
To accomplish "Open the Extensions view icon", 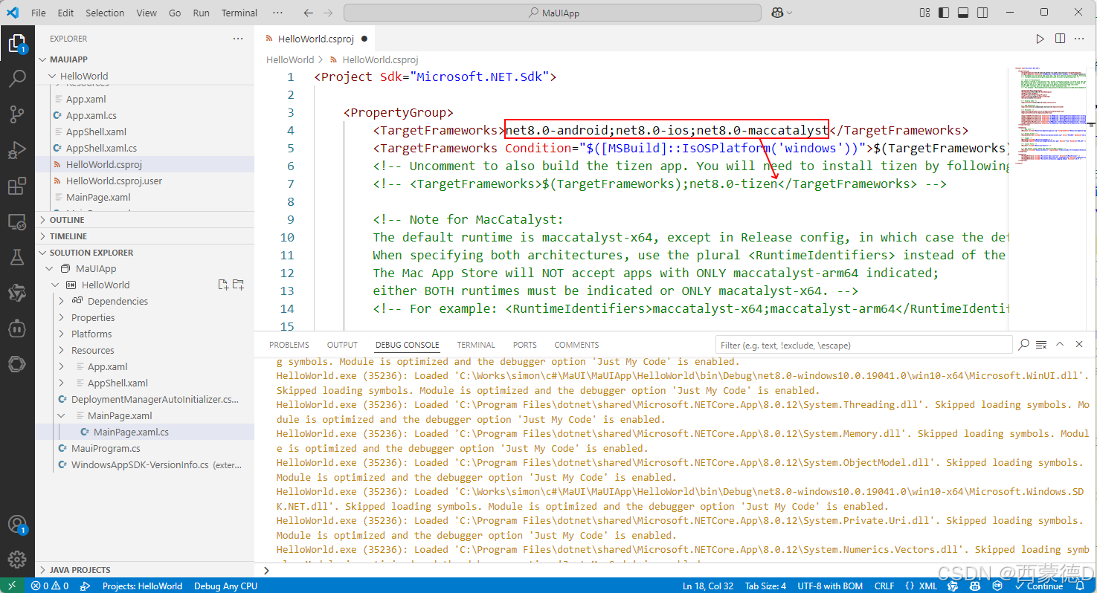I will pos(16,186).
